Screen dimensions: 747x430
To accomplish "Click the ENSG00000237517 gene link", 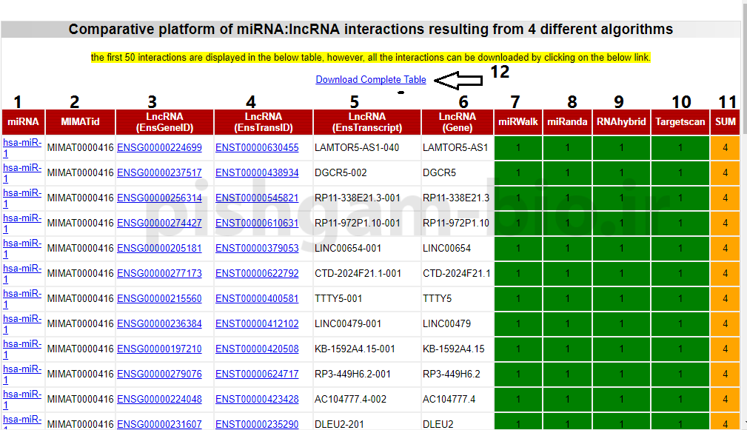I will point(159,173).
